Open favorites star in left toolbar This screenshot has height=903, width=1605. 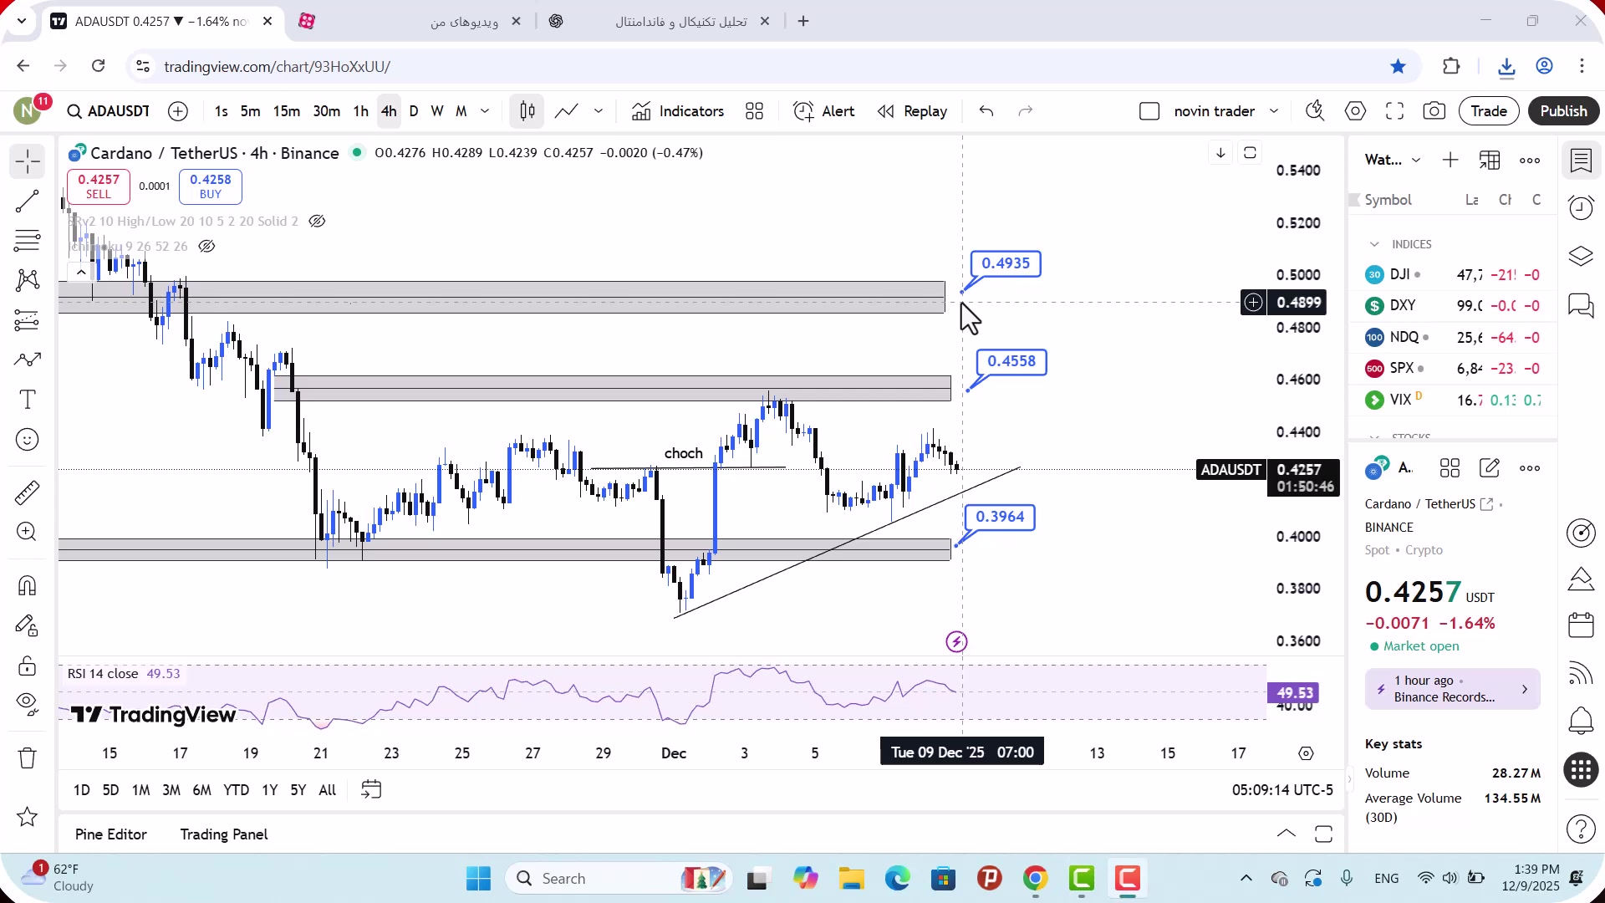(x=28, y=817)
